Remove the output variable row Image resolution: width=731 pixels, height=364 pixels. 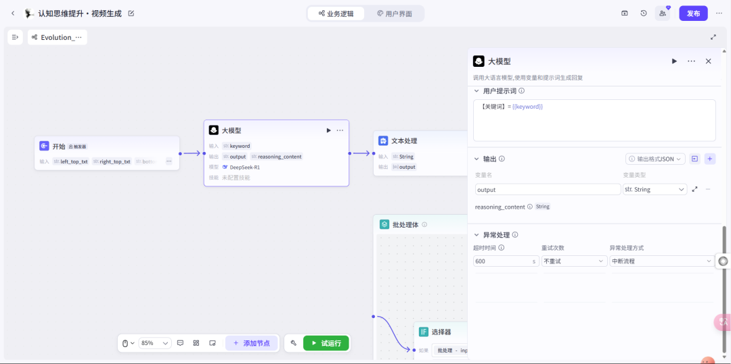(x=708, y=189)
